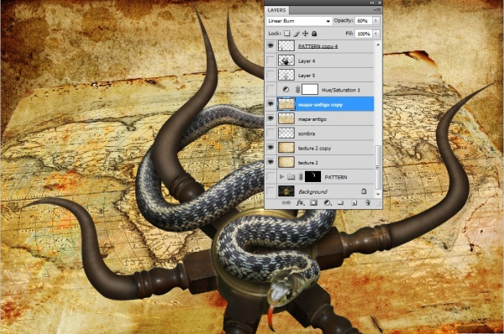Screen dimensions: 504x334
Task: Click the mapa-antigo copy layer thumbnail
Action: point(286,104)
